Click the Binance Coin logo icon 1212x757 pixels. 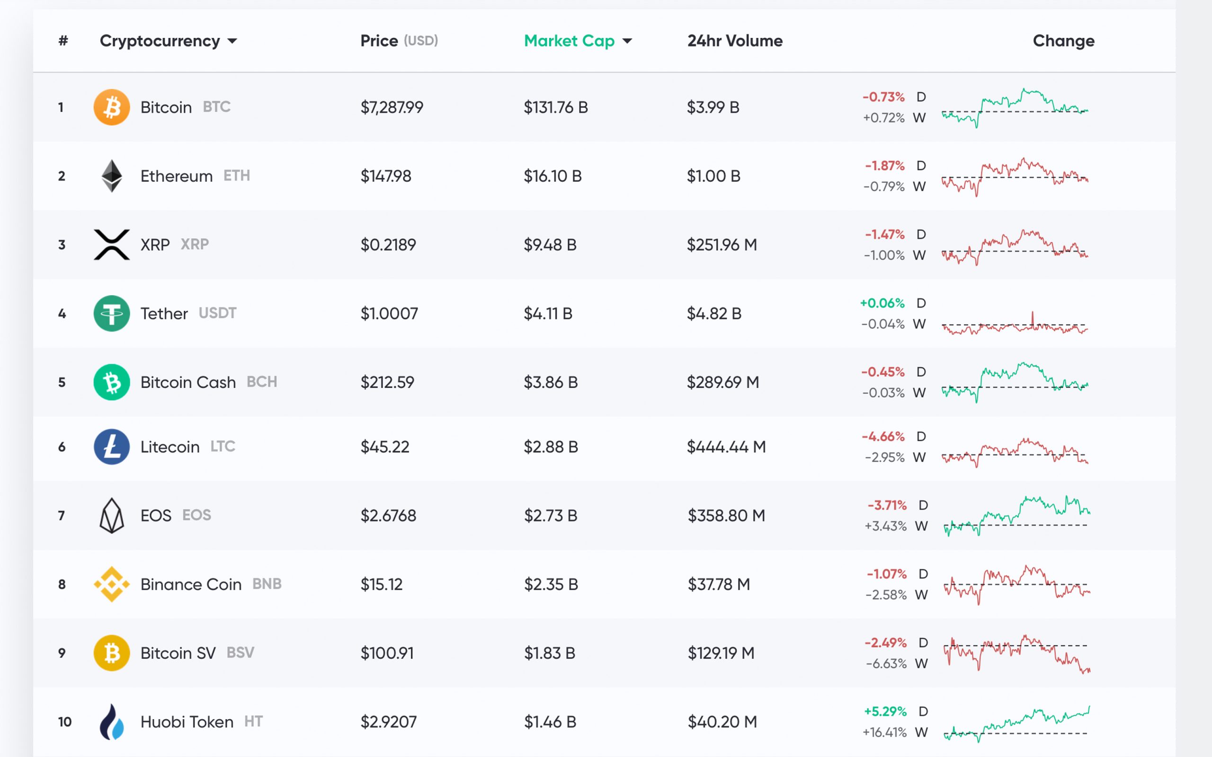pos(112,584)
